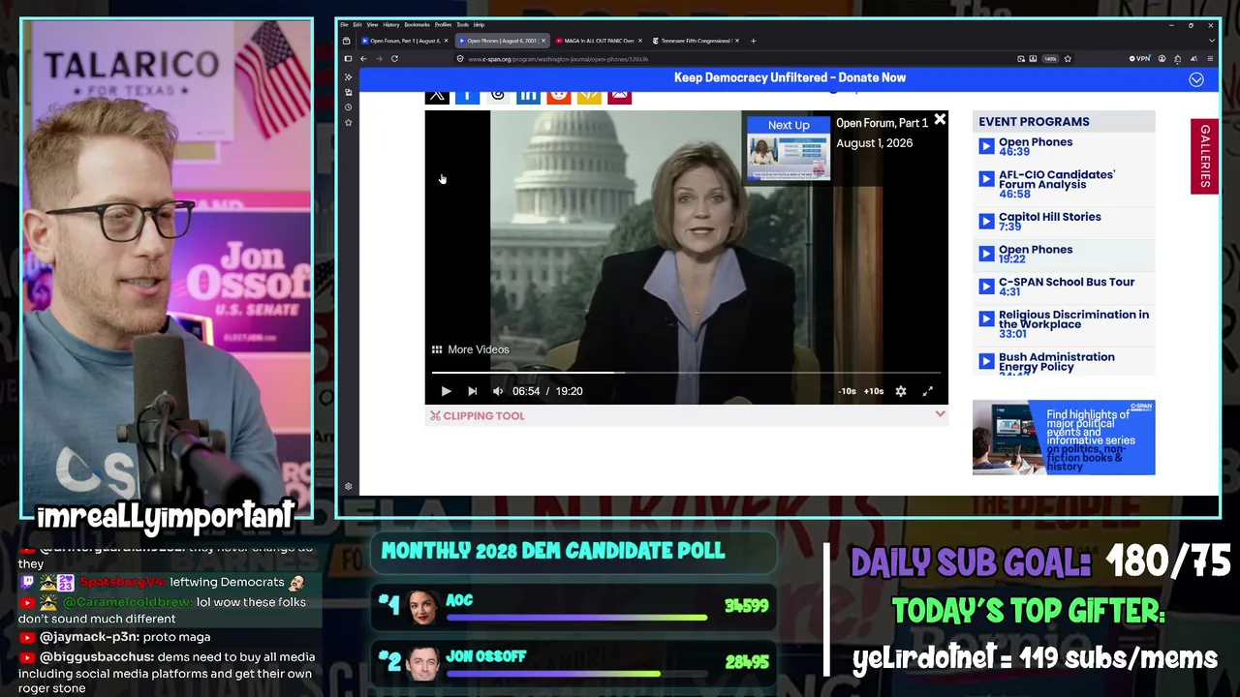The width and height of the screenshot is (1240, 697).
Task: Play the C-SPAN video
Action: (446, 391)
